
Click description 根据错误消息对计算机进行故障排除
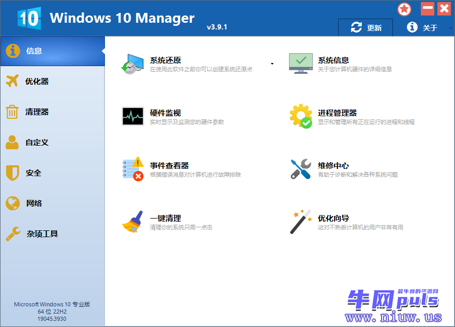point(195,175)
